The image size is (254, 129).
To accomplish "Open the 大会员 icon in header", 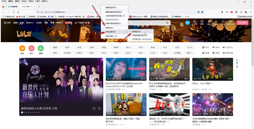I will [x=195, y=23].
